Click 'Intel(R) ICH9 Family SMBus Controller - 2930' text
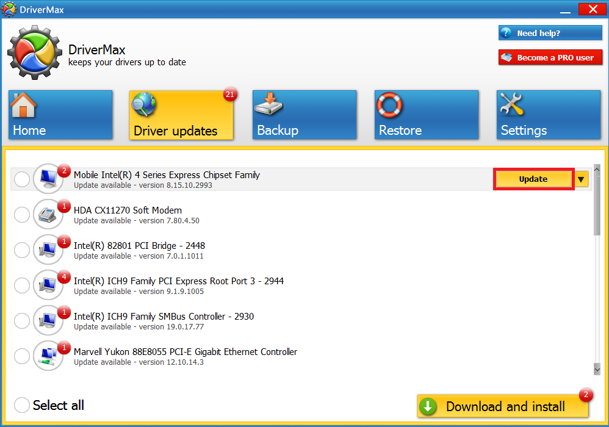Viewport: 609px width, 427px height. (x=164, y=317)
